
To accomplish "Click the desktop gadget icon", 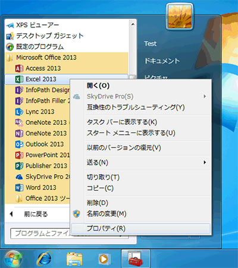I will pos(10,36).
